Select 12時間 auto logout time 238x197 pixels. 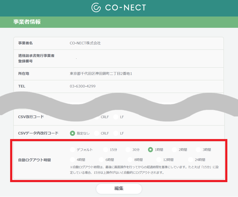point(159,160)
